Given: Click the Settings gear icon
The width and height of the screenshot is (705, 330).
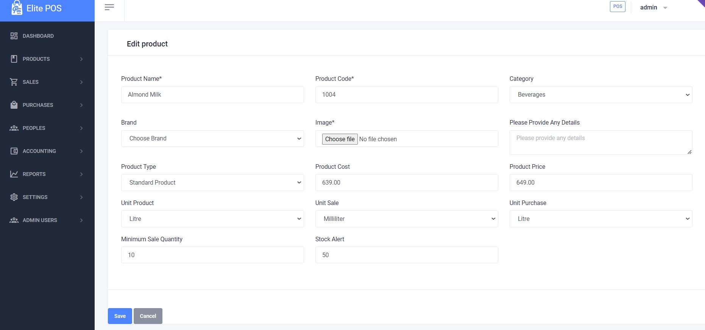Looking at the screenshot, I should click(x=14, y=197).
